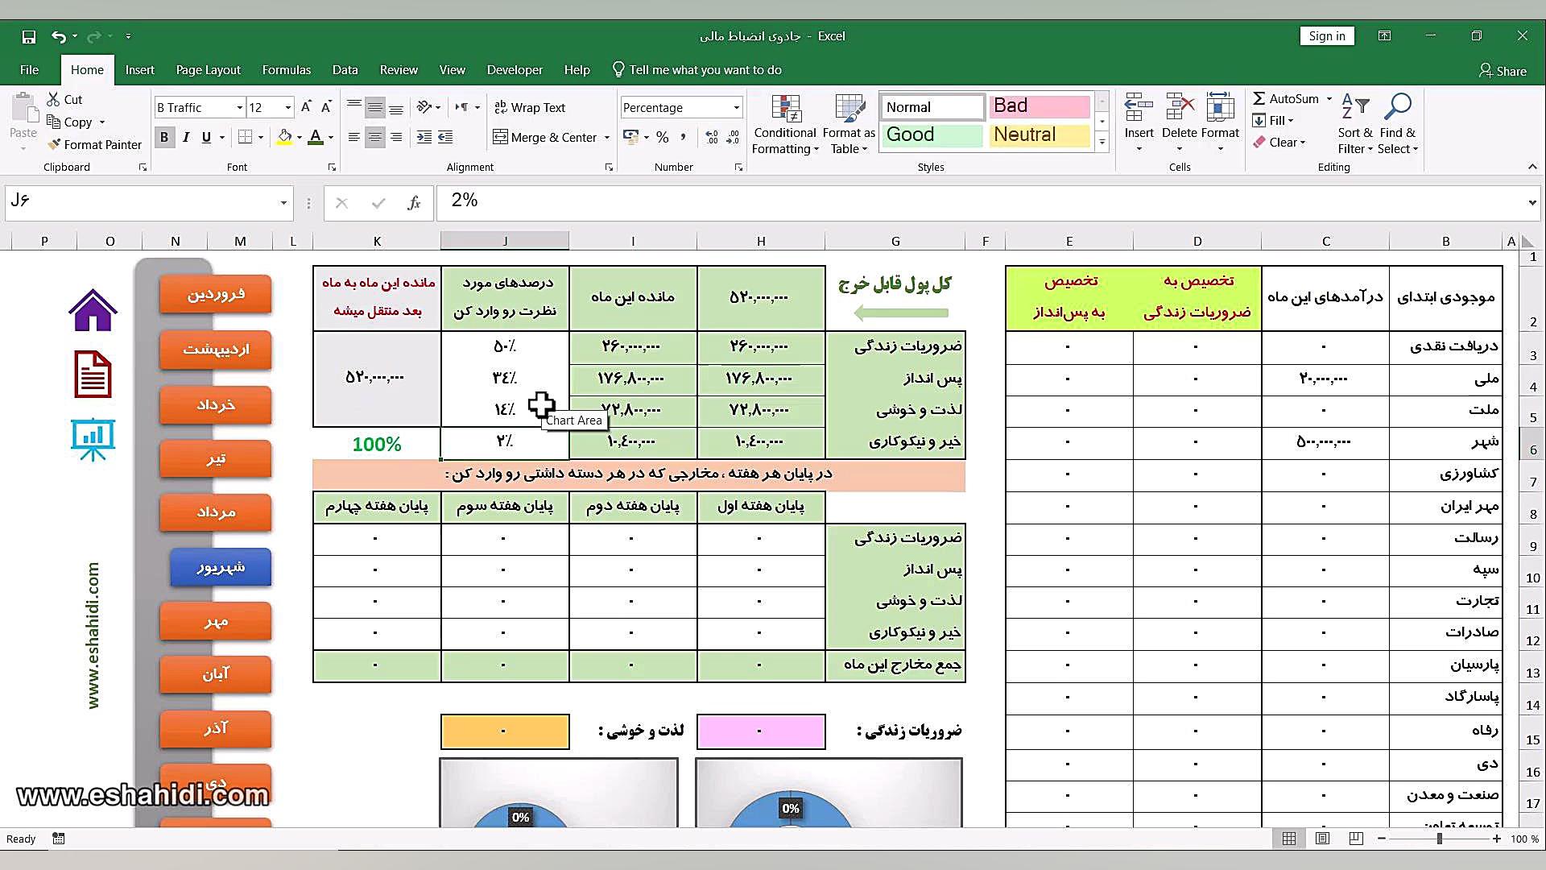Set bottom vertical alignment
Screen dimensions: 1546x870
(396, 107)
